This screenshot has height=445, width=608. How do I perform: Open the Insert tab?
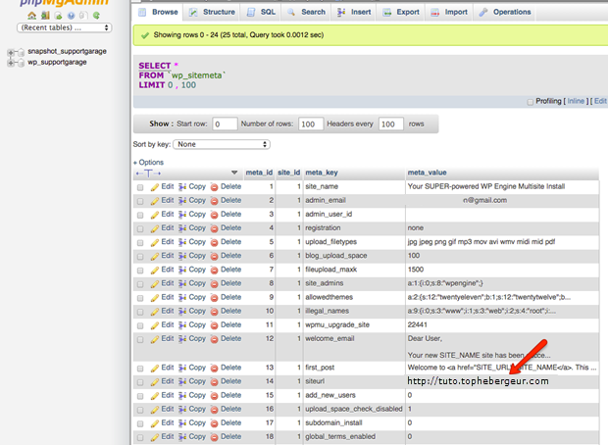[354, 12]
